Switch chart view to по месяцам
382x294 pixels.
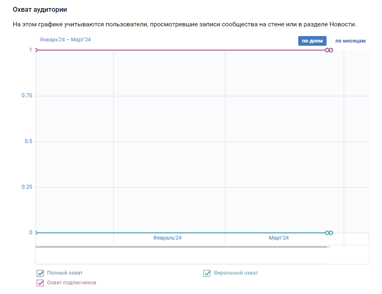coord(350,41)
